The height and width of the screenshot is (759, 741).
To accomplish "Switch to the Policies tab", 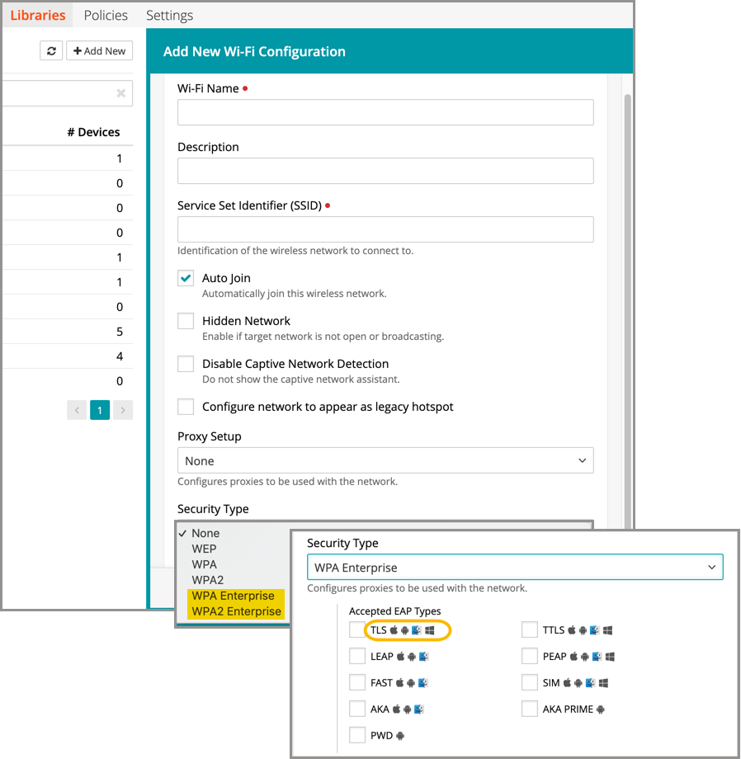I will click(x=106, y=16).
